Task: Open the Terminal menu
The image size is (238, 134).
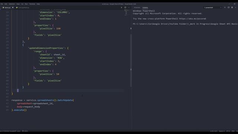Action: (x=32, y=4)
